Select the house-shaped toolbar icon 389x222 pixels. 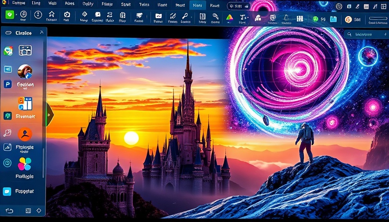point(52,14)
